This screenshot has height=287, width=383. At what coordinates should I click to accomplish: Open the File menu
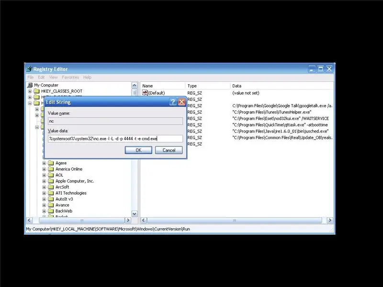coord(31,77)
